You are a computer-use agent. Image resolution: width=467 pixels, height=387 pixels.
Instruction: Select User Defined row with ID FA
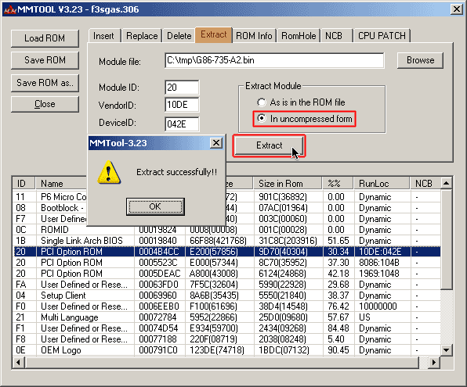(226, 285)
